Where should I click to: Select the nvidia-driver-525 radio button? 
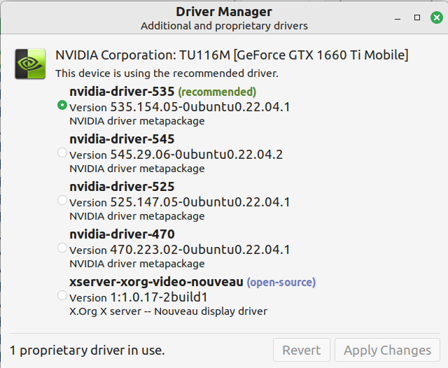pyautogui.click(x=62, y=200)
